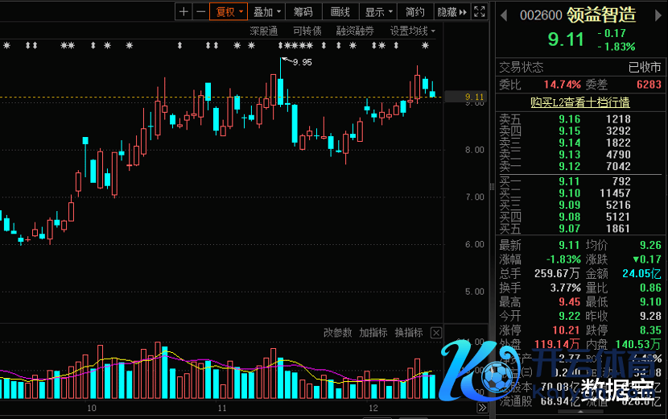Click the info marker above the 9.95 candle
Screen dimensions: 668x419
coord(281,46)
